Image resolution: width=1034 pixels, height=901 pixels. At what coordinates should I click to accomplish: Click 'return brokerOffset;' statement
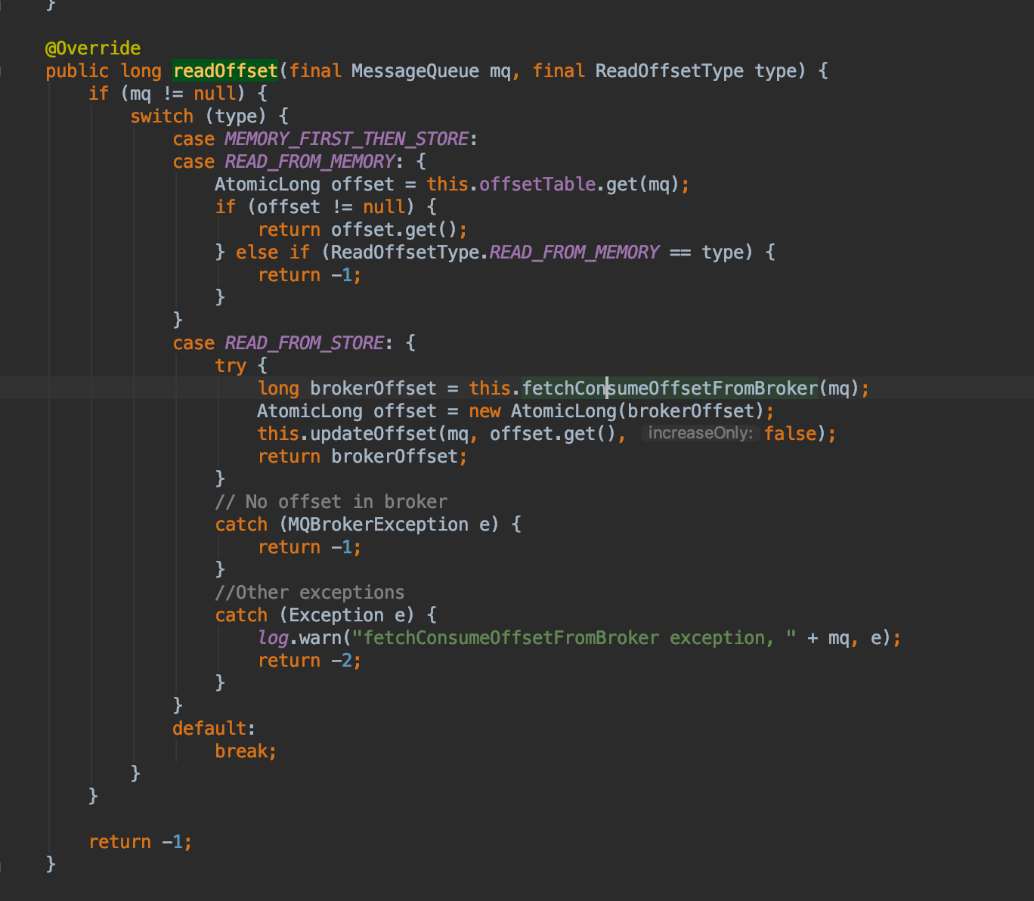pyautogui.click(x=363, y=457)
